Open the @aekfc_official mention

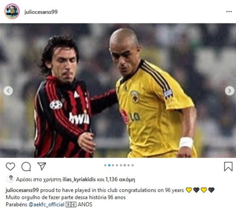[46, 204]
